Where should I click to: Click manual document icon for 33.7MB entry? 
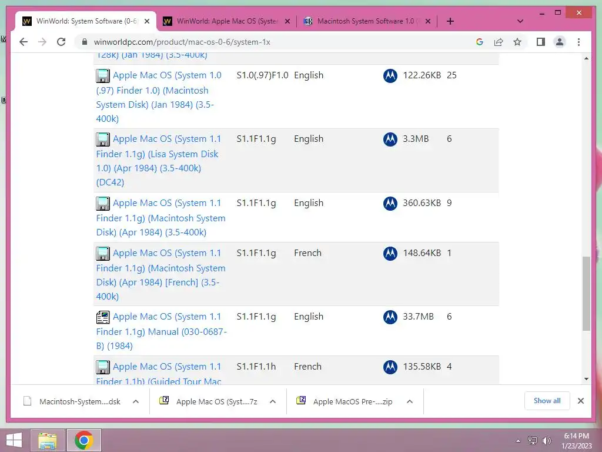tap(102, 317)
